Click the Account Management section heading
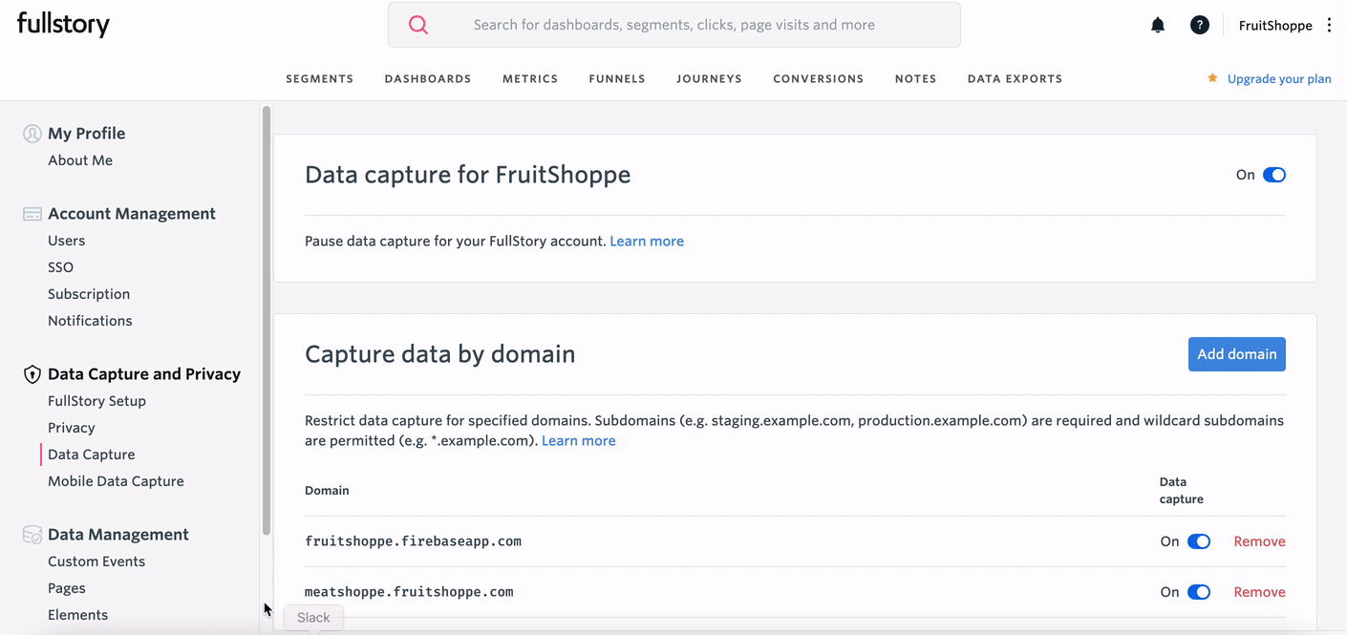Image resolution: width=1347 pixels, height=635 pixels. (132, 214)
